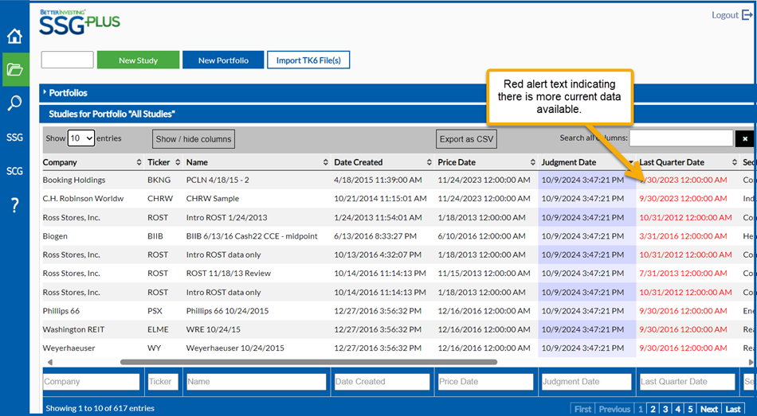Sort by Ticker column arrows

178,162
